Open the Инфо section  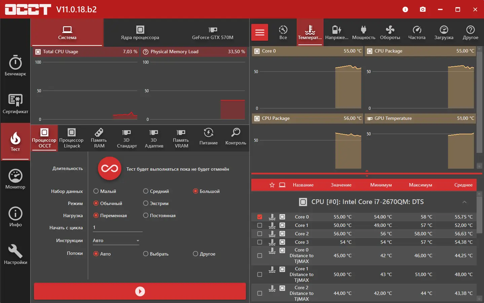pos(15,216)
